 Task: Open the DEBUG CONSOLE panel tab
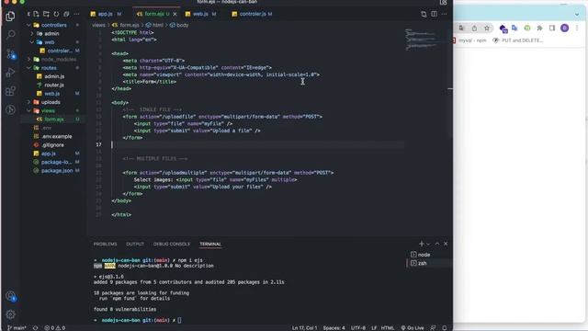172,244
